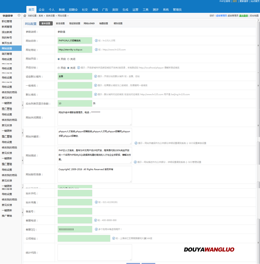Screen dimensions: 260x264
Task: Open 首页生成 in quick menu sidebar
Action: click(7, 43)
